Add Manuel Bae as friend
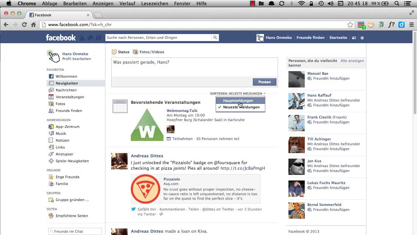The image size is (417, 235). pos(328,79)
